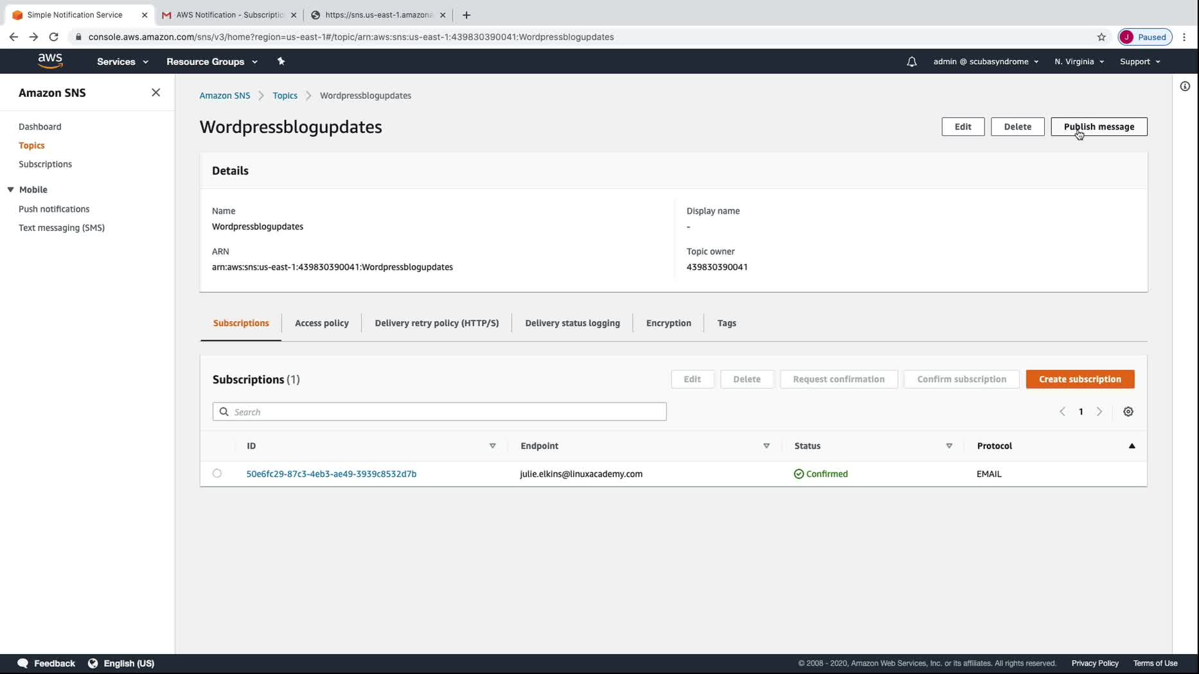Open a new browser tab
The image size is (1199, 674).
pos(466,15)
